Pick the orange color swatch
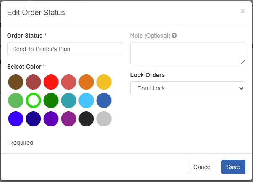The image size is (253, 182). tap(86, 82)
